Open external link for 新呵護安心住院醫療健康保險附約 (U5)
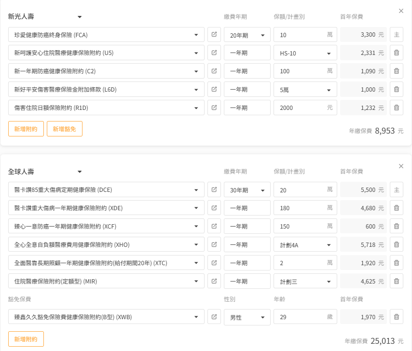 [x=214, y=53]
